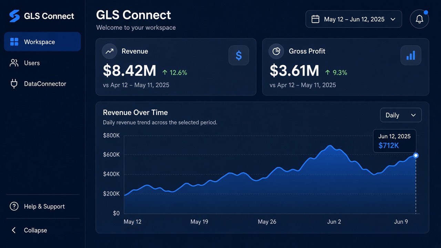Open the Workspace menu item
441x248 pixels.
point(42,42)
